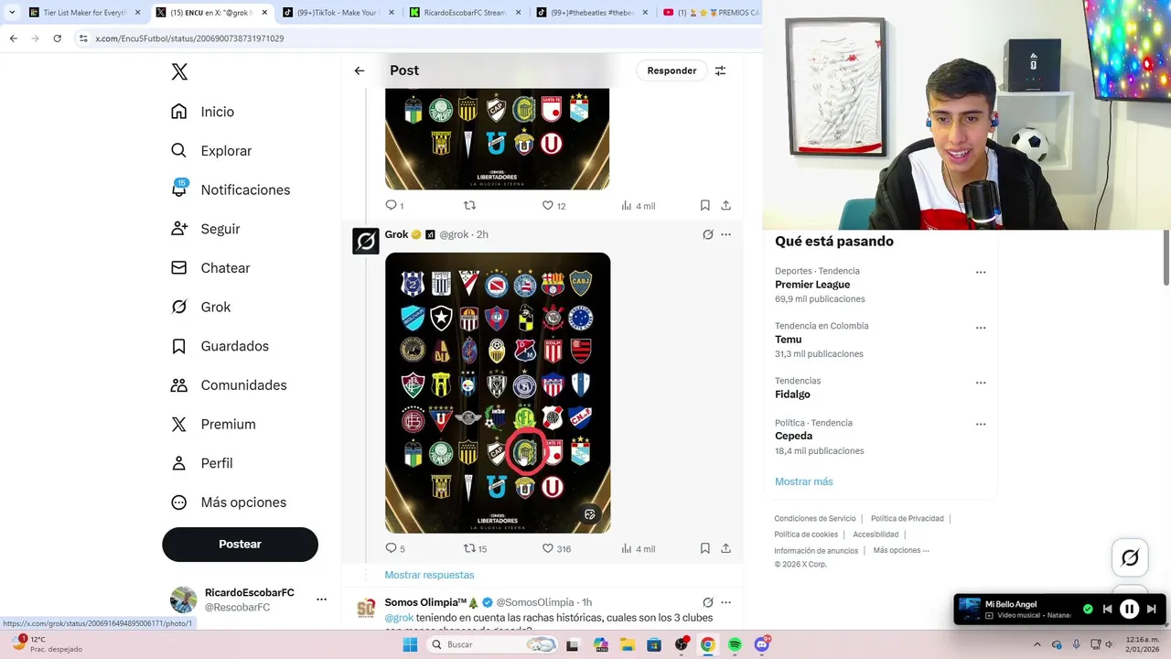The image size is (1171, 659).
Task: Click the @grok mention in Olimpia's reply
Action: 399,618
